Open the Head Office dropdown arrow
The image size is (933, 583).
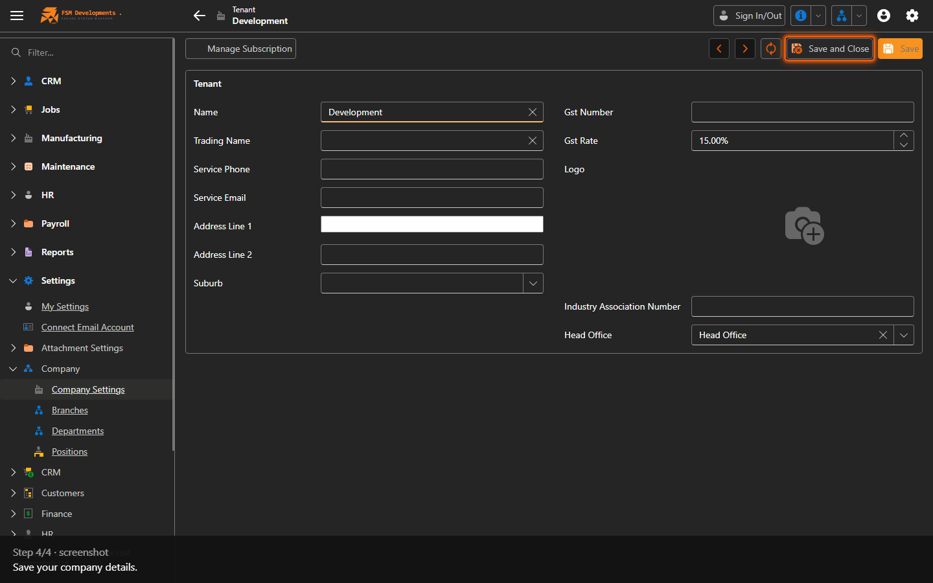pyautogui.click(x=904, y=335)
